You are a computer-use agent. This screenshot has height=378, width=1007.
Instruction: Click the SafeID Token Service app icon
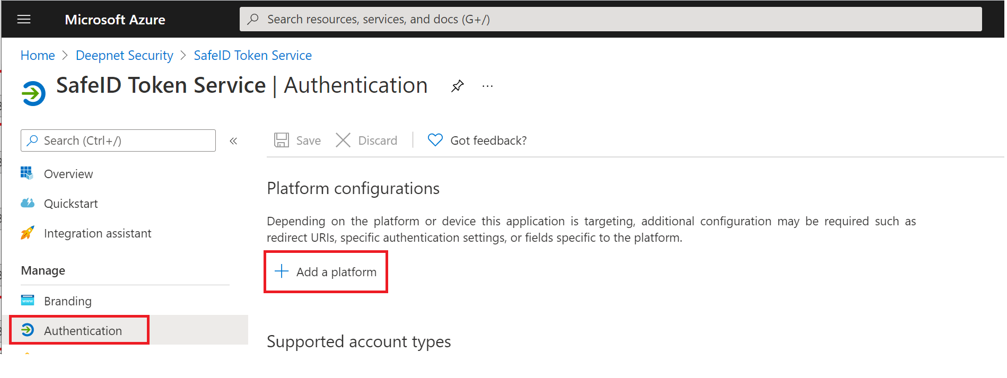33,93
